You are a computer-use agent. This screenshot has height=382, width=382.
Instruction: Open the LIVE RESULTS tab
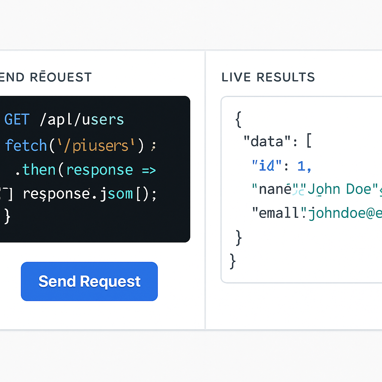coord(268,77)
